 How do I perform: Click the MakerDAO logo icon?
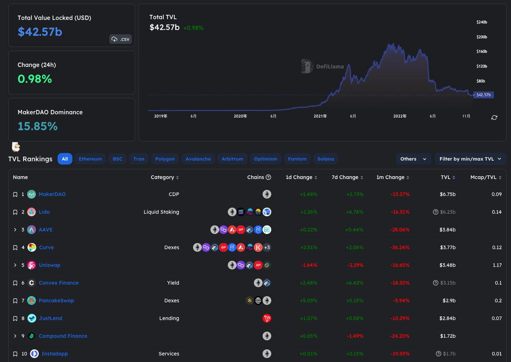32,194
